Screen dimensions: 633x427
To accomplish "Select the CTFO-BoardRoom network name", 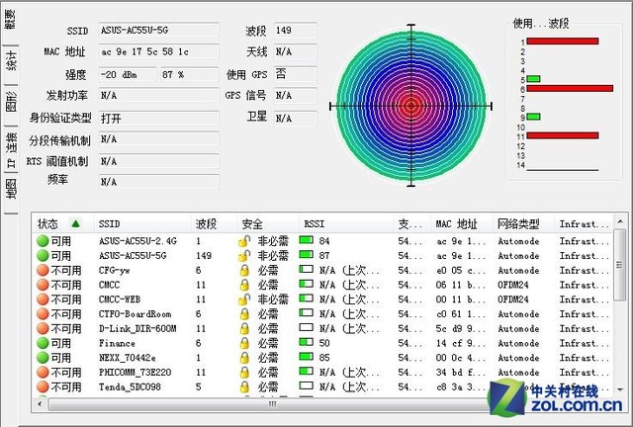I will coord(135,314).
